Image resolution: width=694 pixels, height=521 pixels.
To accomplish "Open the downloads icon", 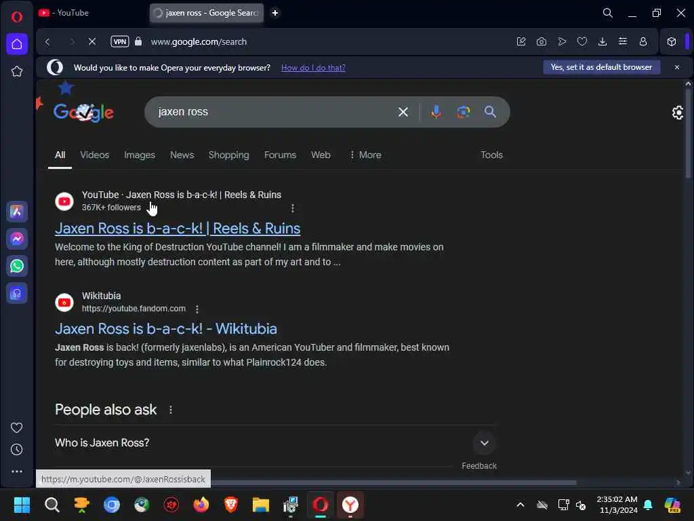I will pyautogui.click(x=603, y=41).
